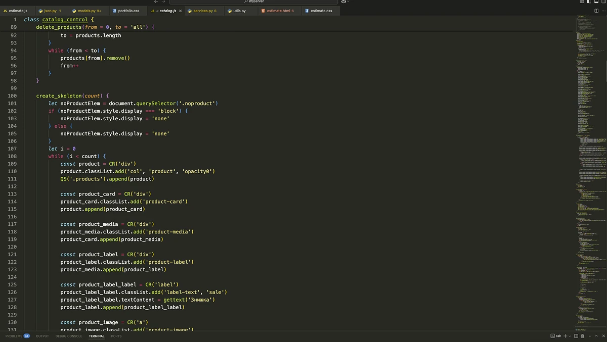Viewport: 607px width, 342px height.
Task: Switch to the DEBUG CONSOLE panel
Action: click(69, 336)
